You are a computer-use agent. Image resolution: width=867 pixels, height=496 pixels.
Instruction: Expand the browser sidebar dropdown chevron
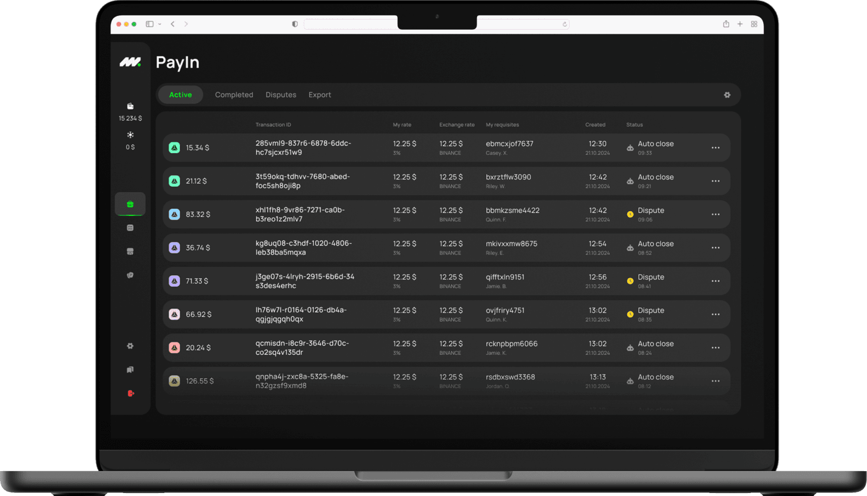pos(160,24)
